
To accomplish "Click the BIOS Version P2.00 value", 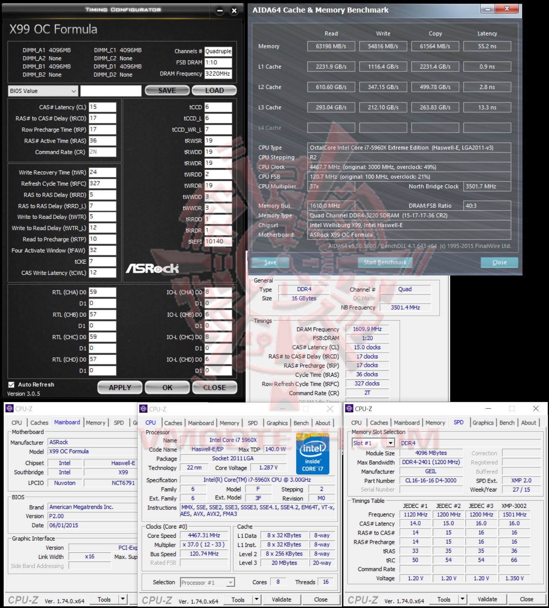I will click(92, 516).
